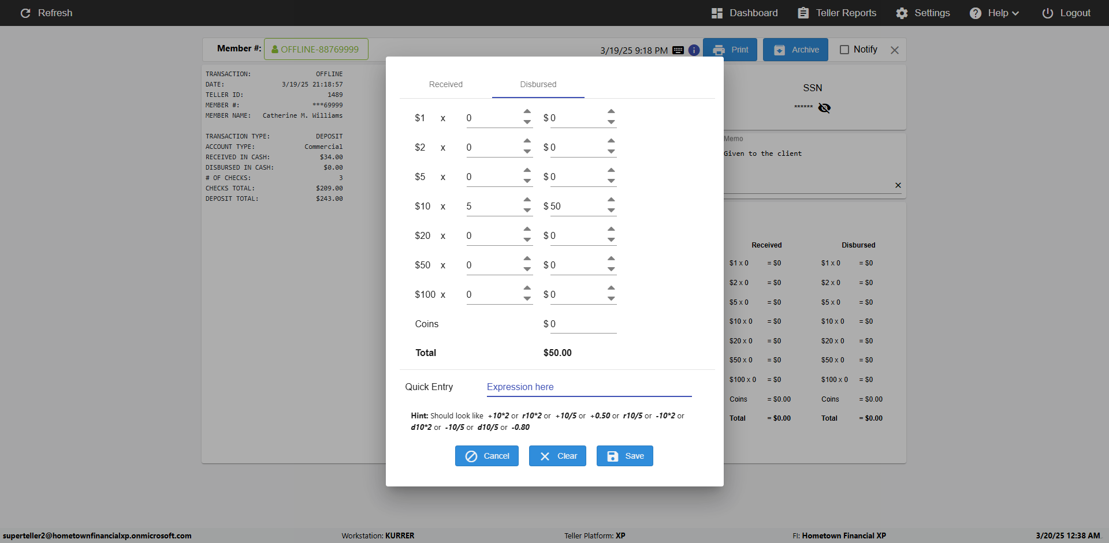Toggle the Notify checkbox

[844, 50]
